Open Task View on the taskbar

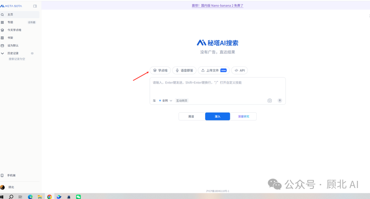coord(20,197)
